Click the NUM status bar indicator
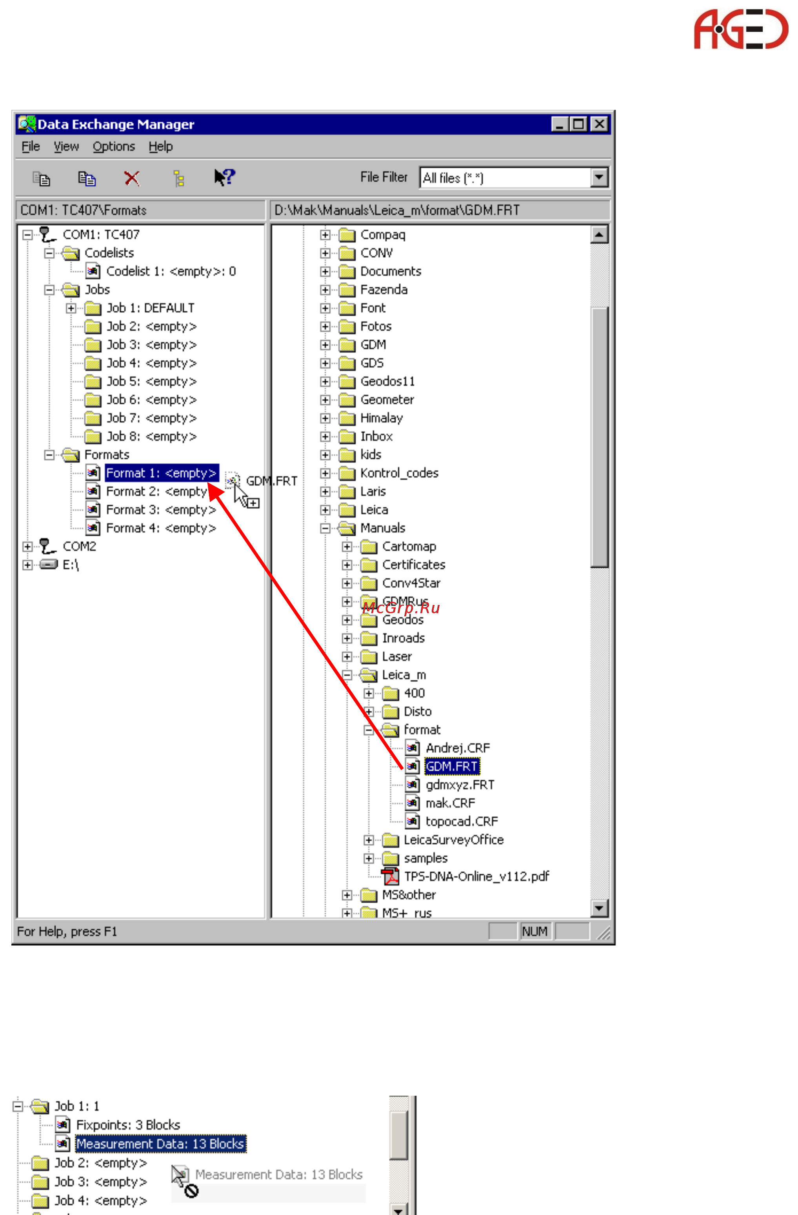Image resolution: width=798 pixels, height=1215 pixels. point(535,932)
